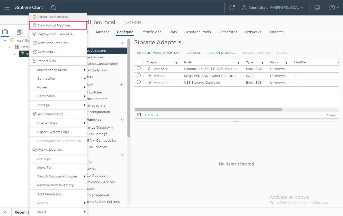This screenshot has width=343, height=216.
Task: Click the Datacenter tree icon
Action: pos(17,47)
